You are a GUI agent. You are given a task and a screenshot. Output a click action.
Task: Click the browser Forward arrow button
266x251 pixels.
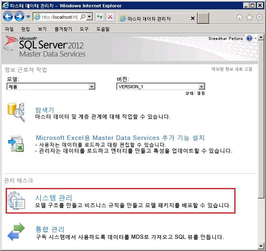point(19,17)
